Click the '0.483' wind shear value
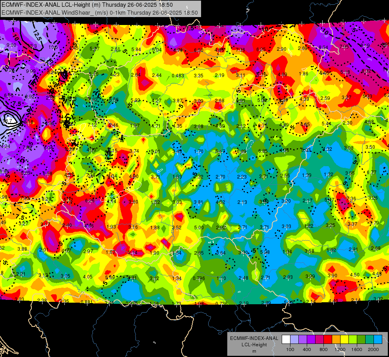 pos(178,75)
